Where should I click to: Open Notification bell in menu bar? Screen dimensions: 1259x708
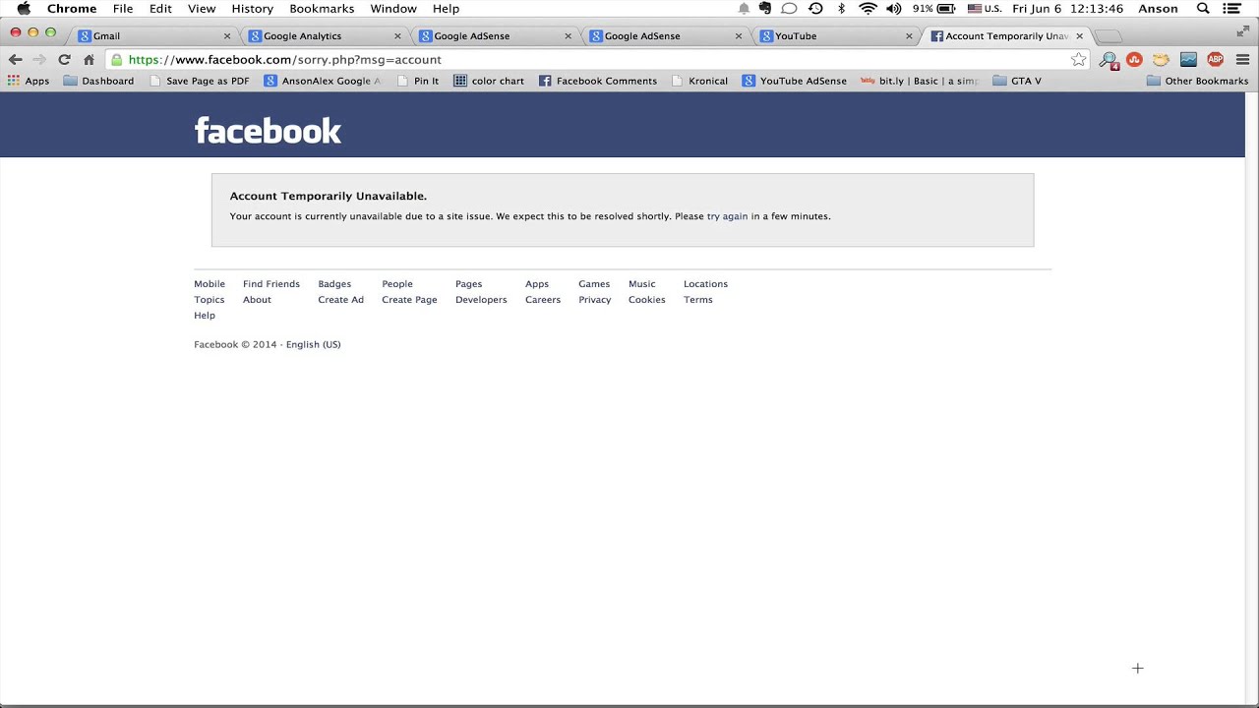pyautogui.click(x=744, y=8)
